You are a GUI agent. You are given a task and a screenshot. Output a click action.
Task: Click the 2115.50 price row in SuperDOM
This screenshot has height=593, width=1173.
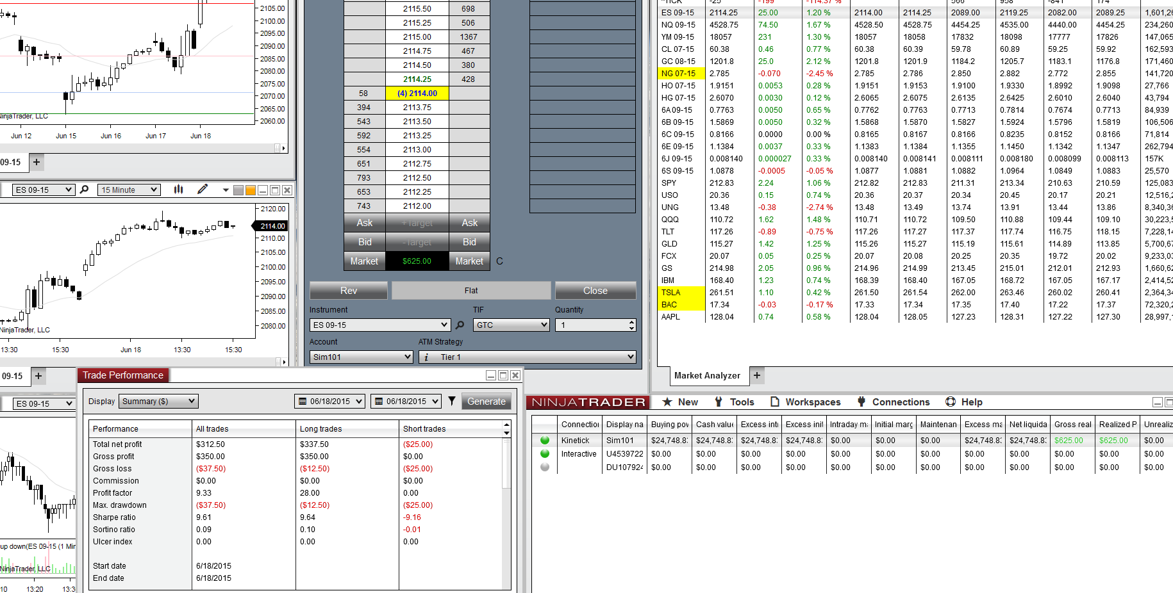[417, 9]
